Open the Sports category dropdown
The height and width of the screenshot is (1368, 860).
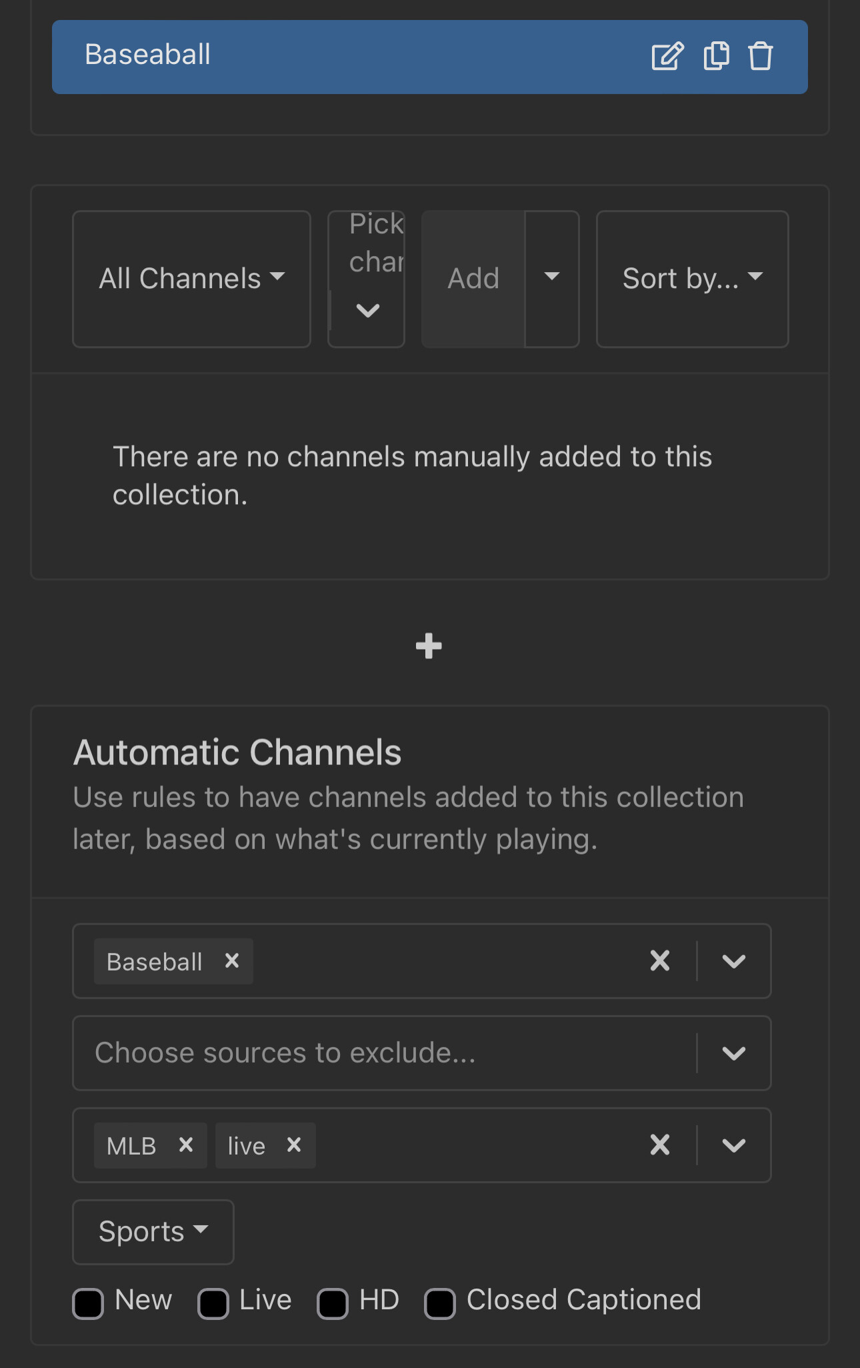(153, 1232)
